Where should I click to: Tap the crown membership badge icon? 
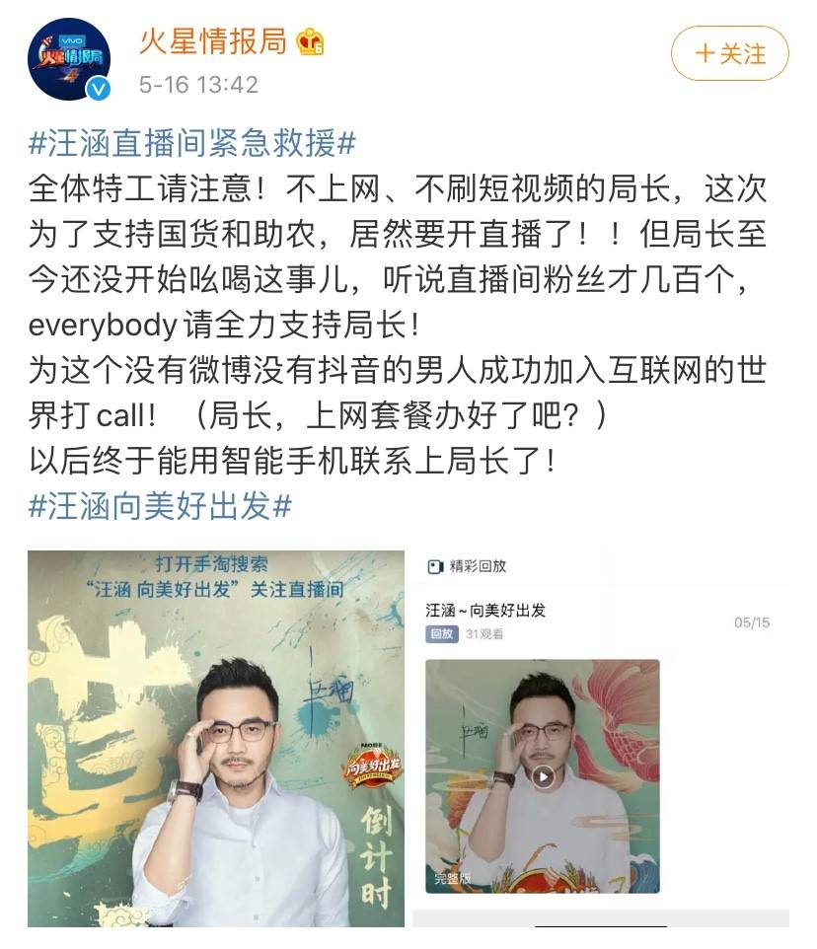point(311,41)
